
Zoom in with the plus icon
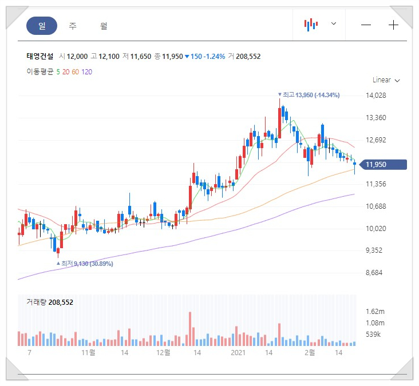click(393, 25)
